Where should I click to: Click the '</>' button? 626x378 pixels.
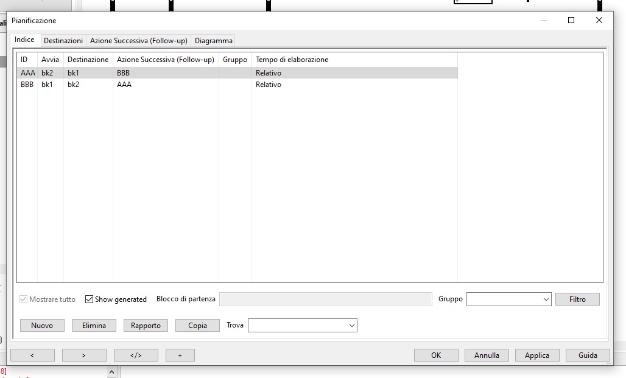[136, 355]
